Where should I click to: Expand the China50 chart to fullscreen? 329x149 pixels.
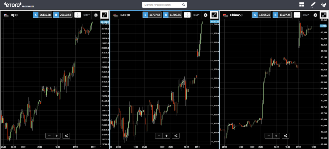[x=324, y=15]
